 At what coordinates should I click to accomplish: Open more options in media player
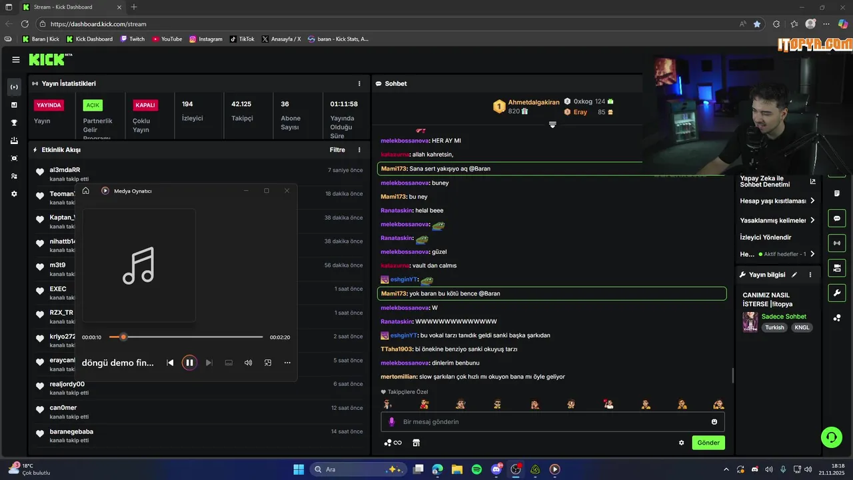[x=287, y=363]
